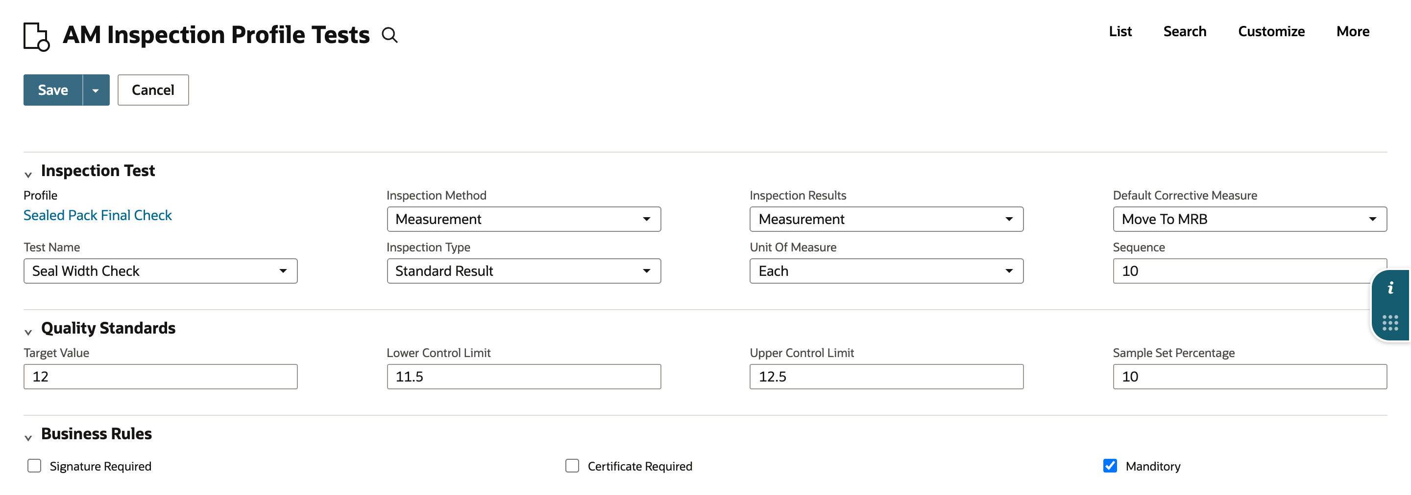1411x495 pixels.
Task: Open the info panel icon on right edge
Action: [1390, 288]
